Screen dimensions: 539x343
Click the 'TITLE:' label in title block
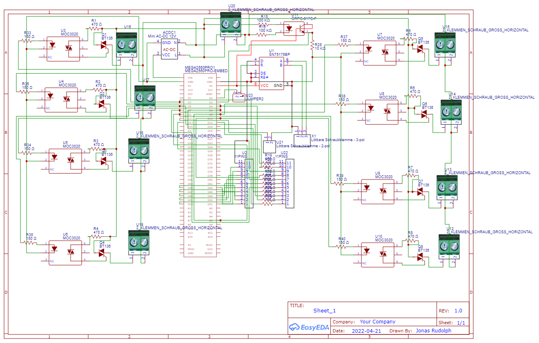point(296,305)
